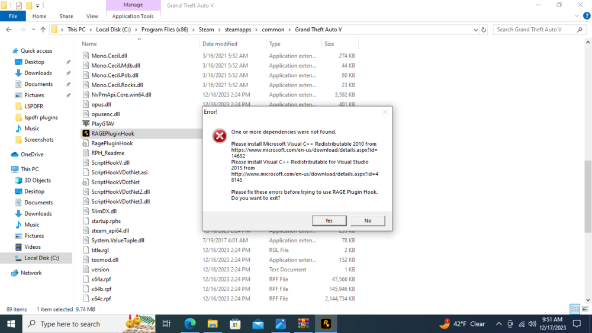Switch to large icons view layout
Image resolution: width=592 pixels, height=333 pixels.
pyautogui.click(x=585, y=309)
